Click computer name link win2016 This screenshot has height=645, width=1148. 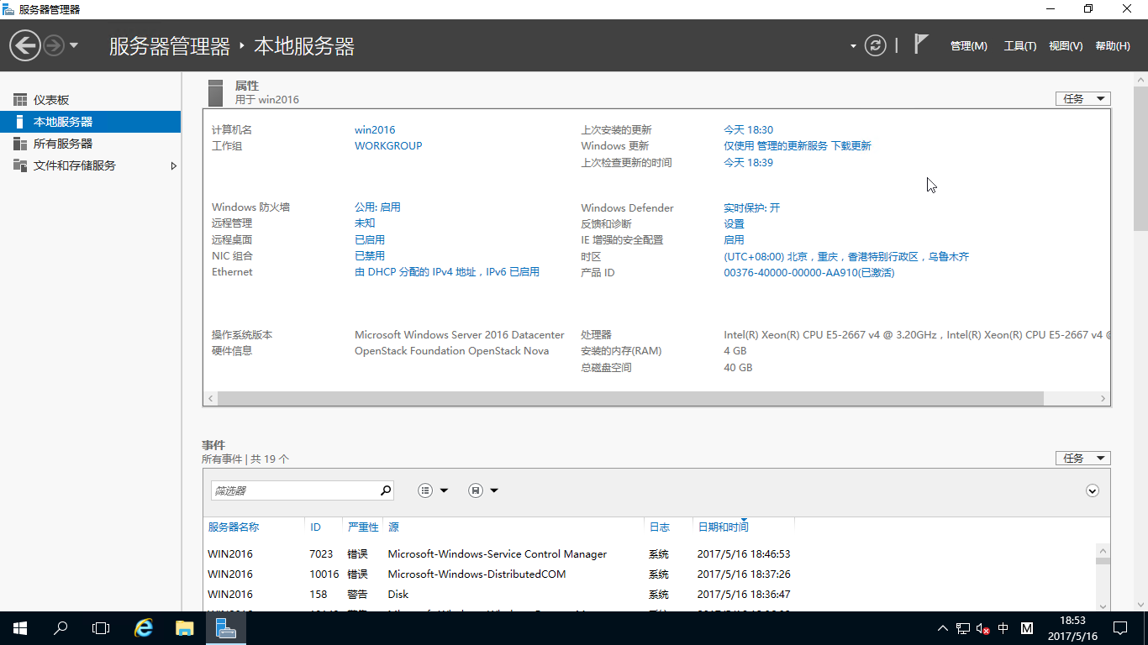(375, 130)
